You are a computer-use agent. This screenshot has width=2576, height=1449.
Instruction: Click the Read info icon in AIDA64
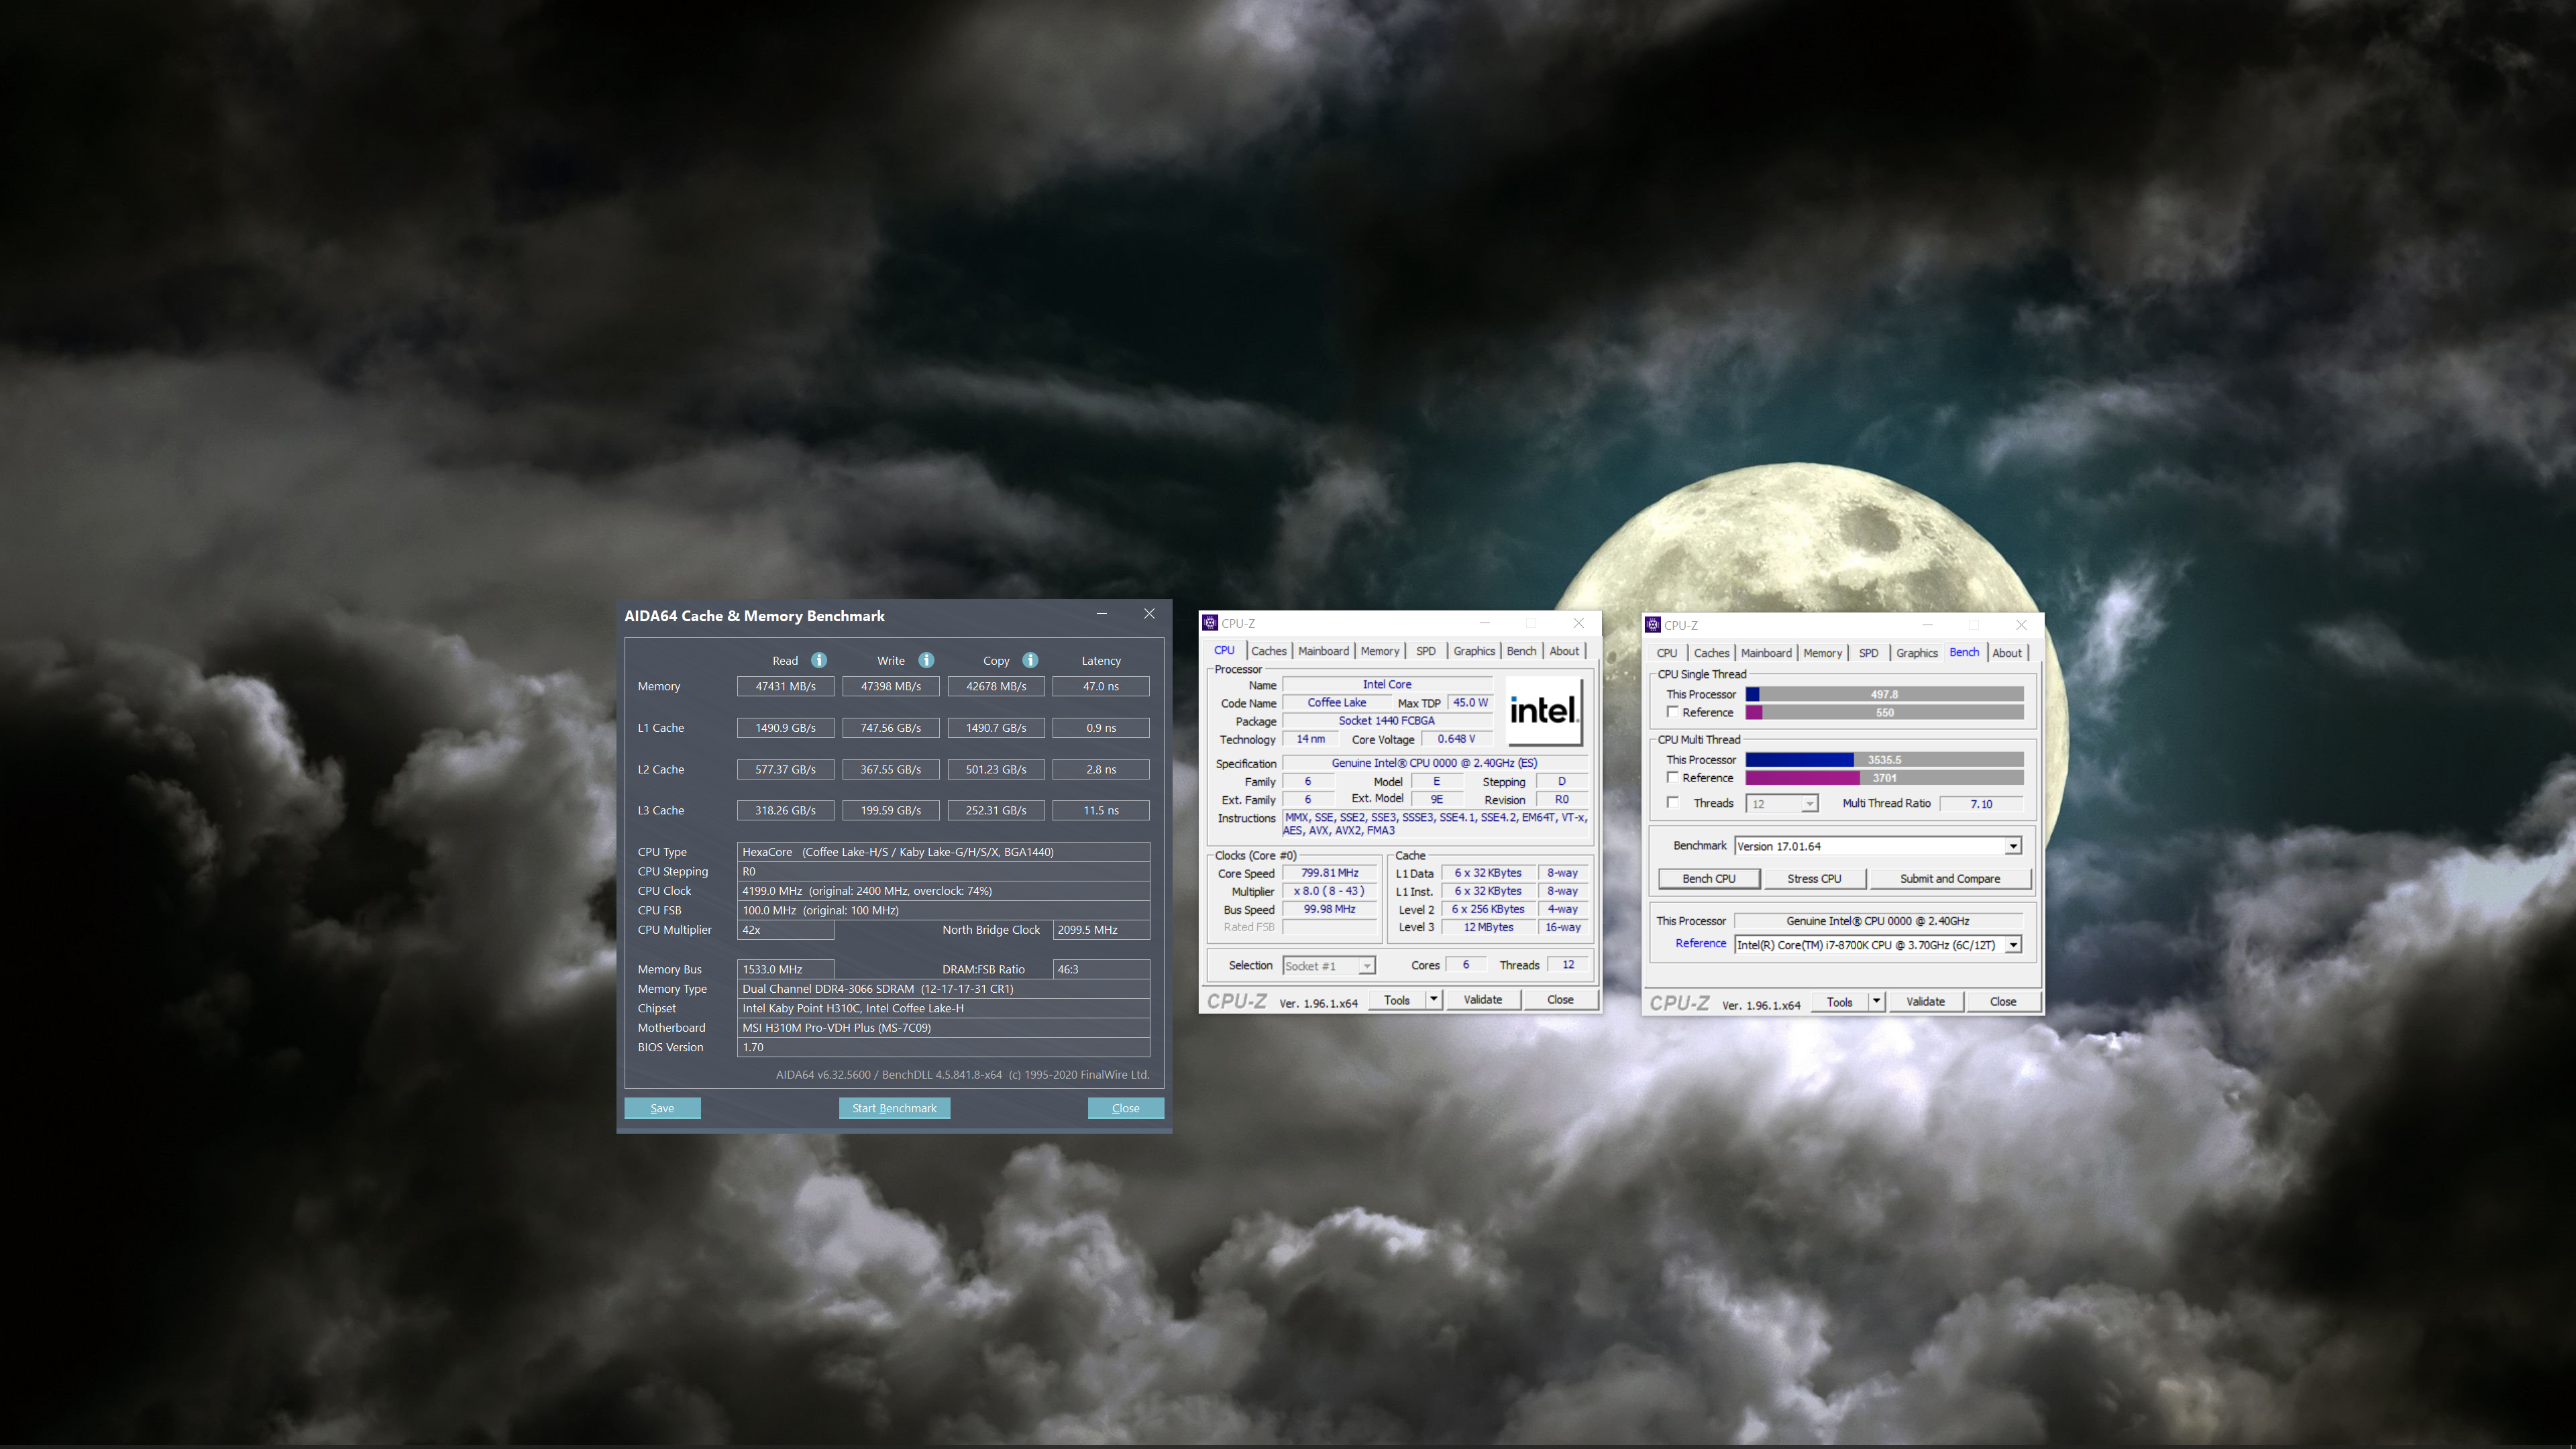pos(819,660)
